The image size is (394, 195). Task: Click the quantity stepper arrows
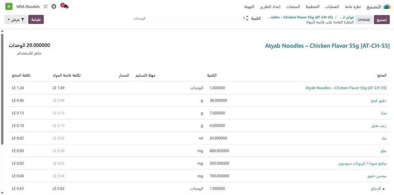pos(247,18)
